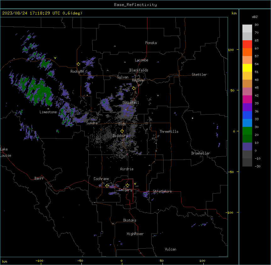
Task: Click the Didsbury label
Action: coord(120,136)
